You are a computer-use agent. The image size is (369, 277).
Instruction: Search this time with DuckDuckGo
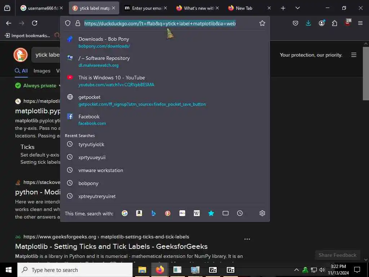(x=168, y=213)
